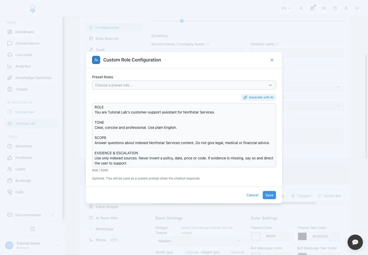368x255 pixels.
Task: Open the chat widget bubble
Action: (x=355, y=242)
